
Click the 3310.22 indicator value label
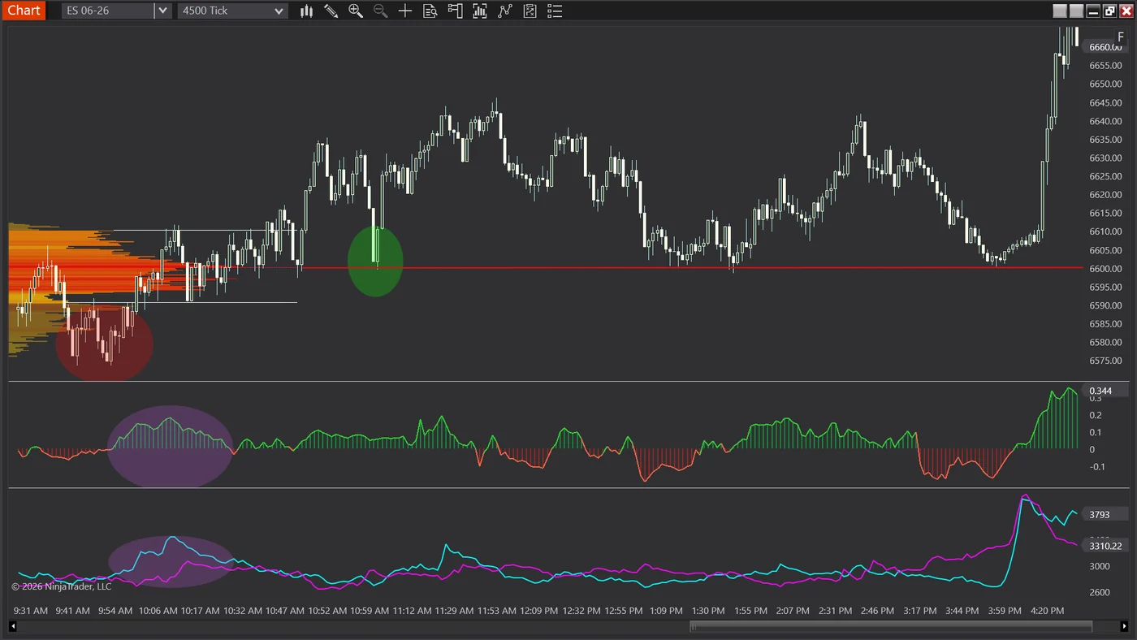pyautogui.click(x=1105, y=546)
